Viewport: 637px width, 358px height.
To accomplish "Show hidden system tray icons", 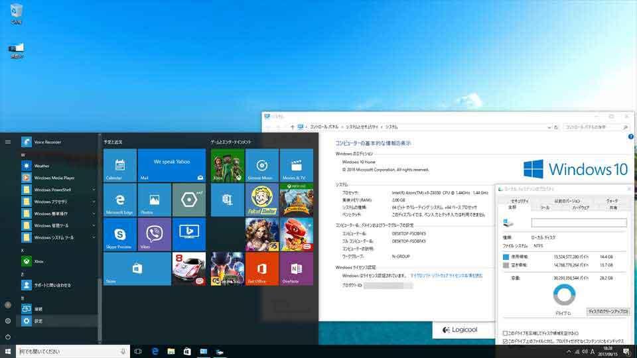I will [x=569, y=351].
